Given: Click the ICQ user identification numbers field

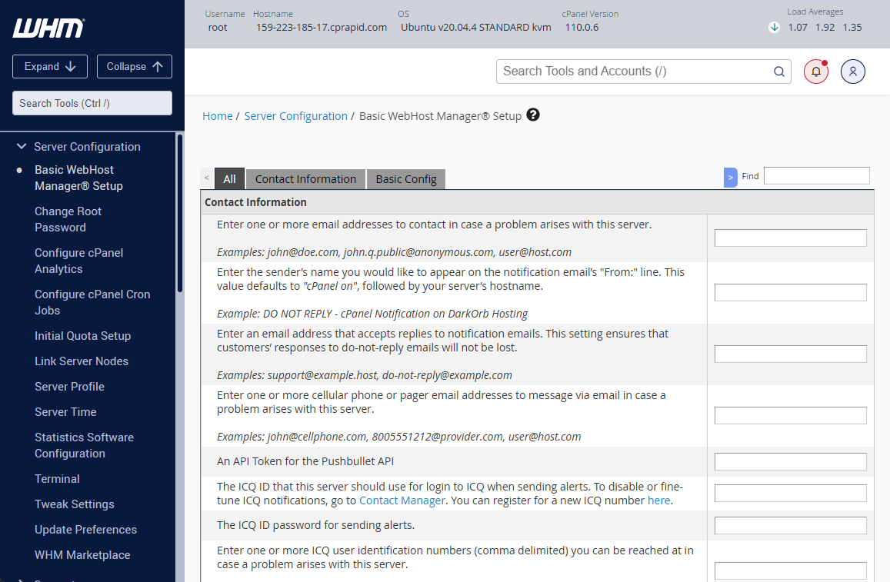Looking at the screenshot, I should [790, 570].
